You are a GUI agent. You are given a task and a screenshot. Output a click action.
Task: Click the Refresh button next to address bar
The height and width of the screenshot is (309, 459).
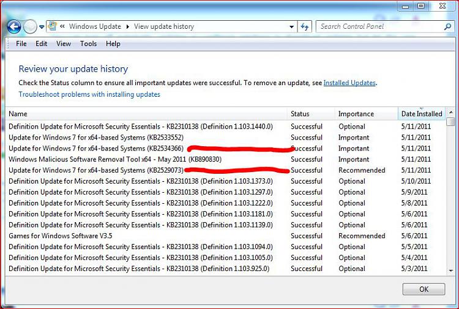(x=304, y=27)
